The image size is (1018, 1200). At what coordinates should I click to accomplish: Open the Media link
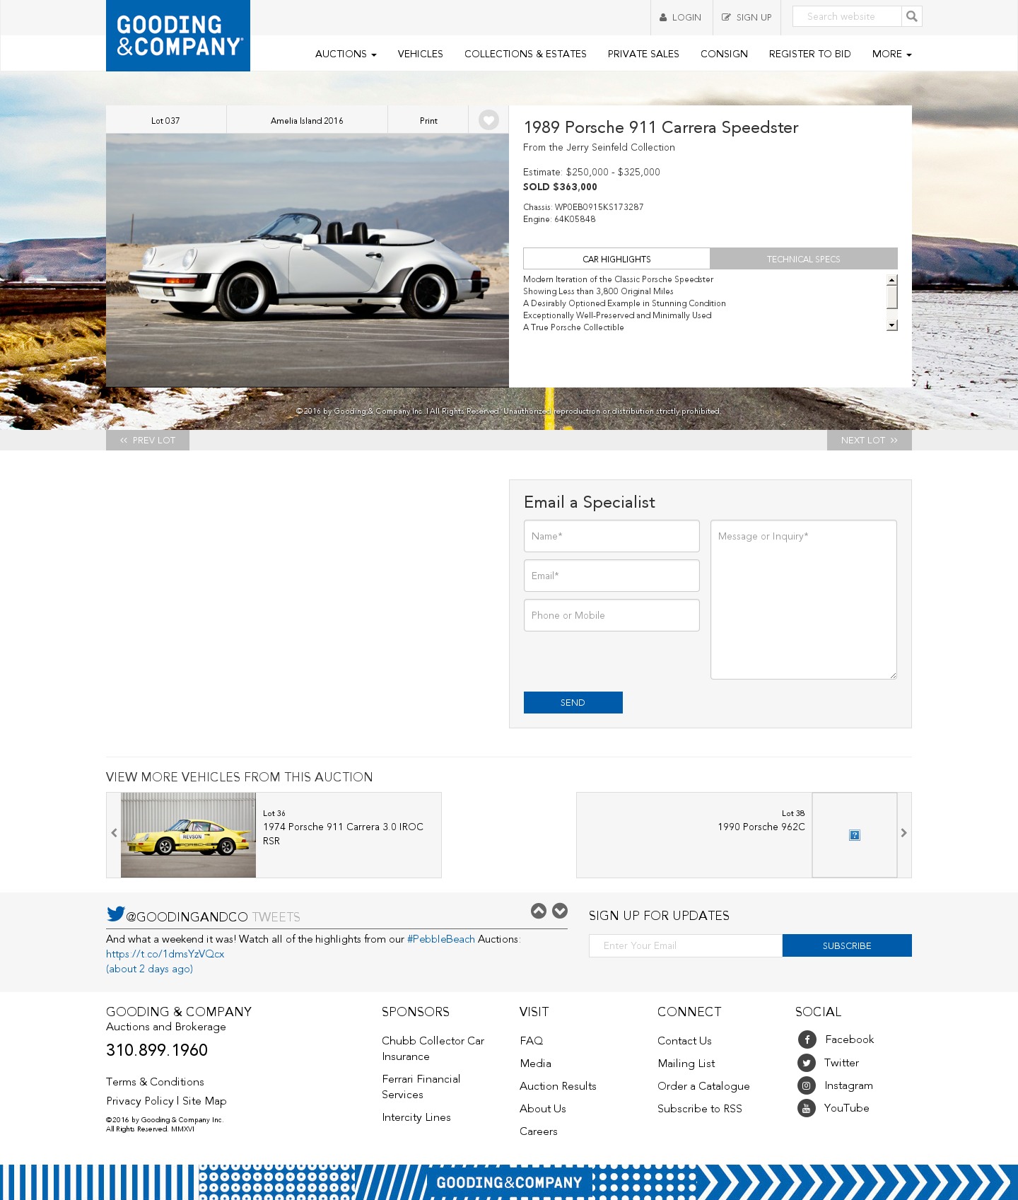point(535,1064)
